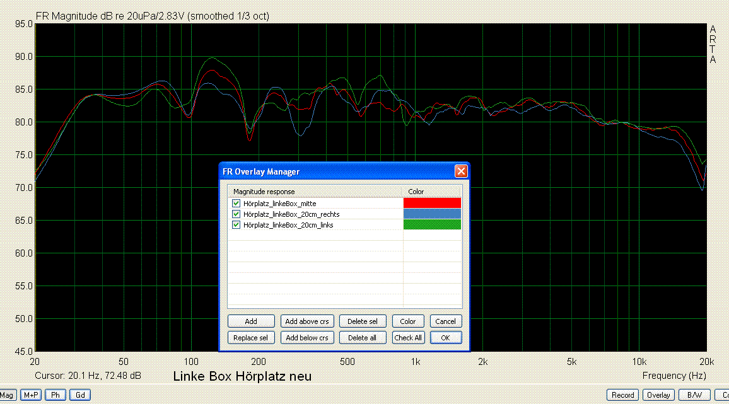Confirm the dialog with OK
The image size is (729, 404).
pyautogui.click(x=445, y=338)
